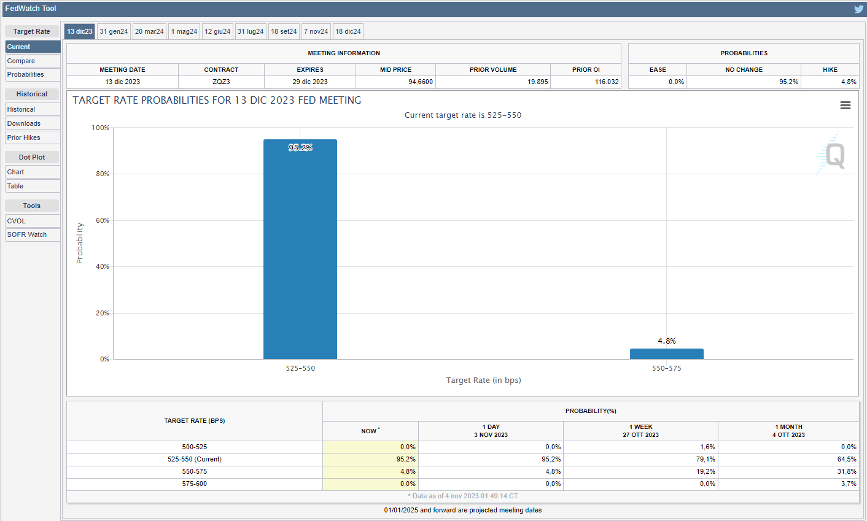Click the 19,2% one-week probability cell
Image resolution: width=867 pixels, height=521 pixels.
point(640,471)
